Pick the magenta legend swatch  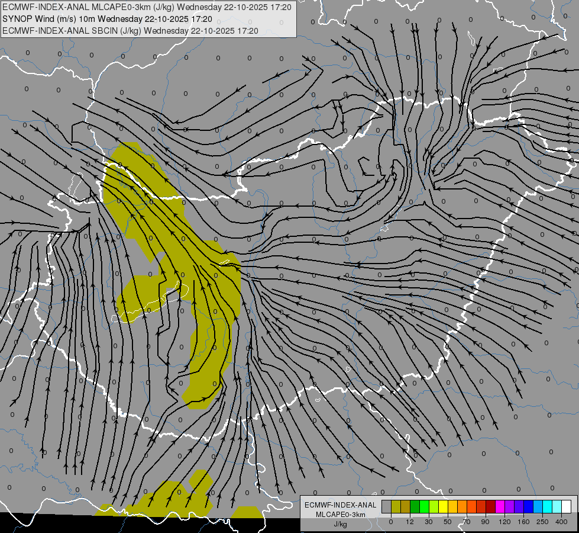[x=500, y=506]
